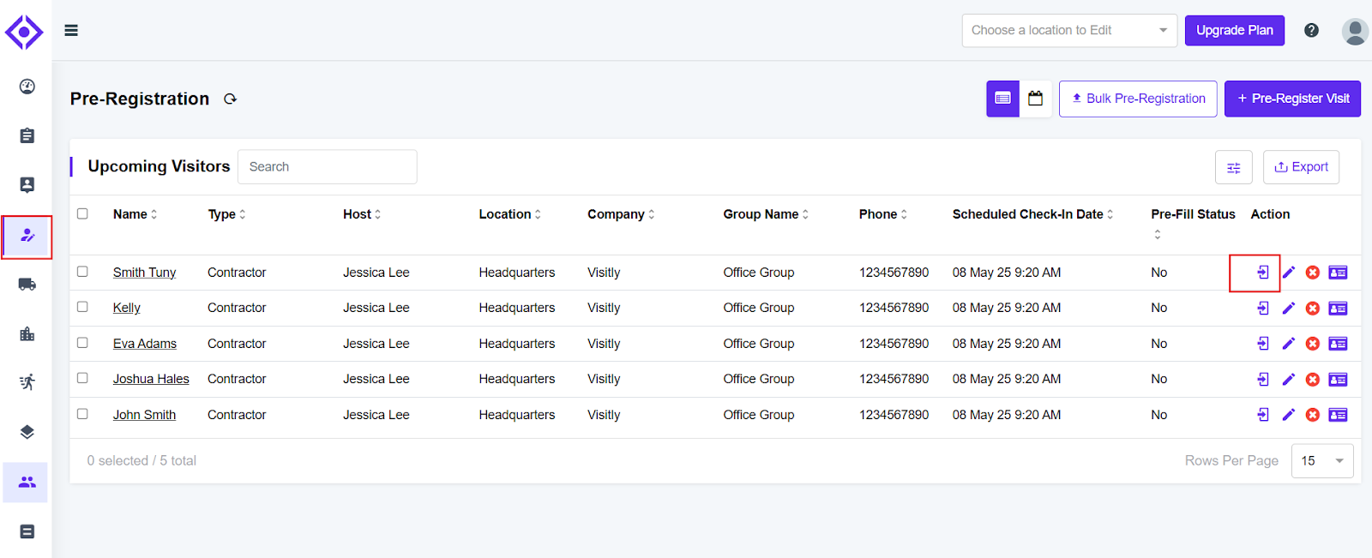This screenshot has height=558, width=1372.
Task: Open the running person sidebar icon
Action: click(27, 382)
